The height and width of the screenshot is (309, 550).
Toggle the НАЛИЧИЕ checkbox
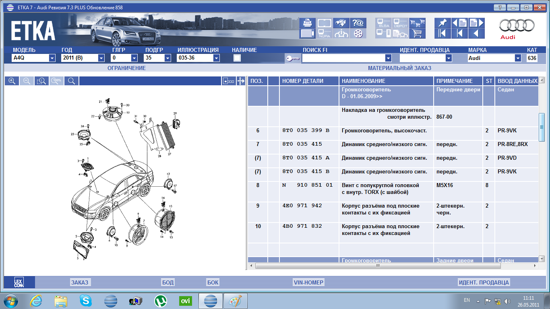pos(237,58)
